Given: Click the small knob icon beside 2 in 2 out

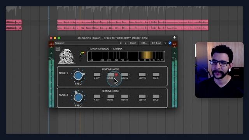Looking at the screenshot, I should 165,43.
